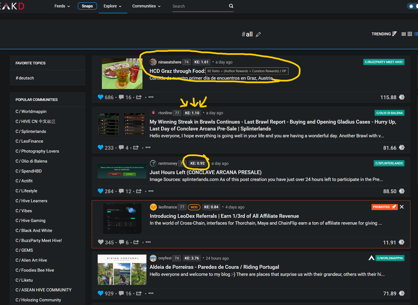Toggle the light/dark theme switch
Image resolution: width=418 pixels, height=305 pixels.
click(413, 6)
